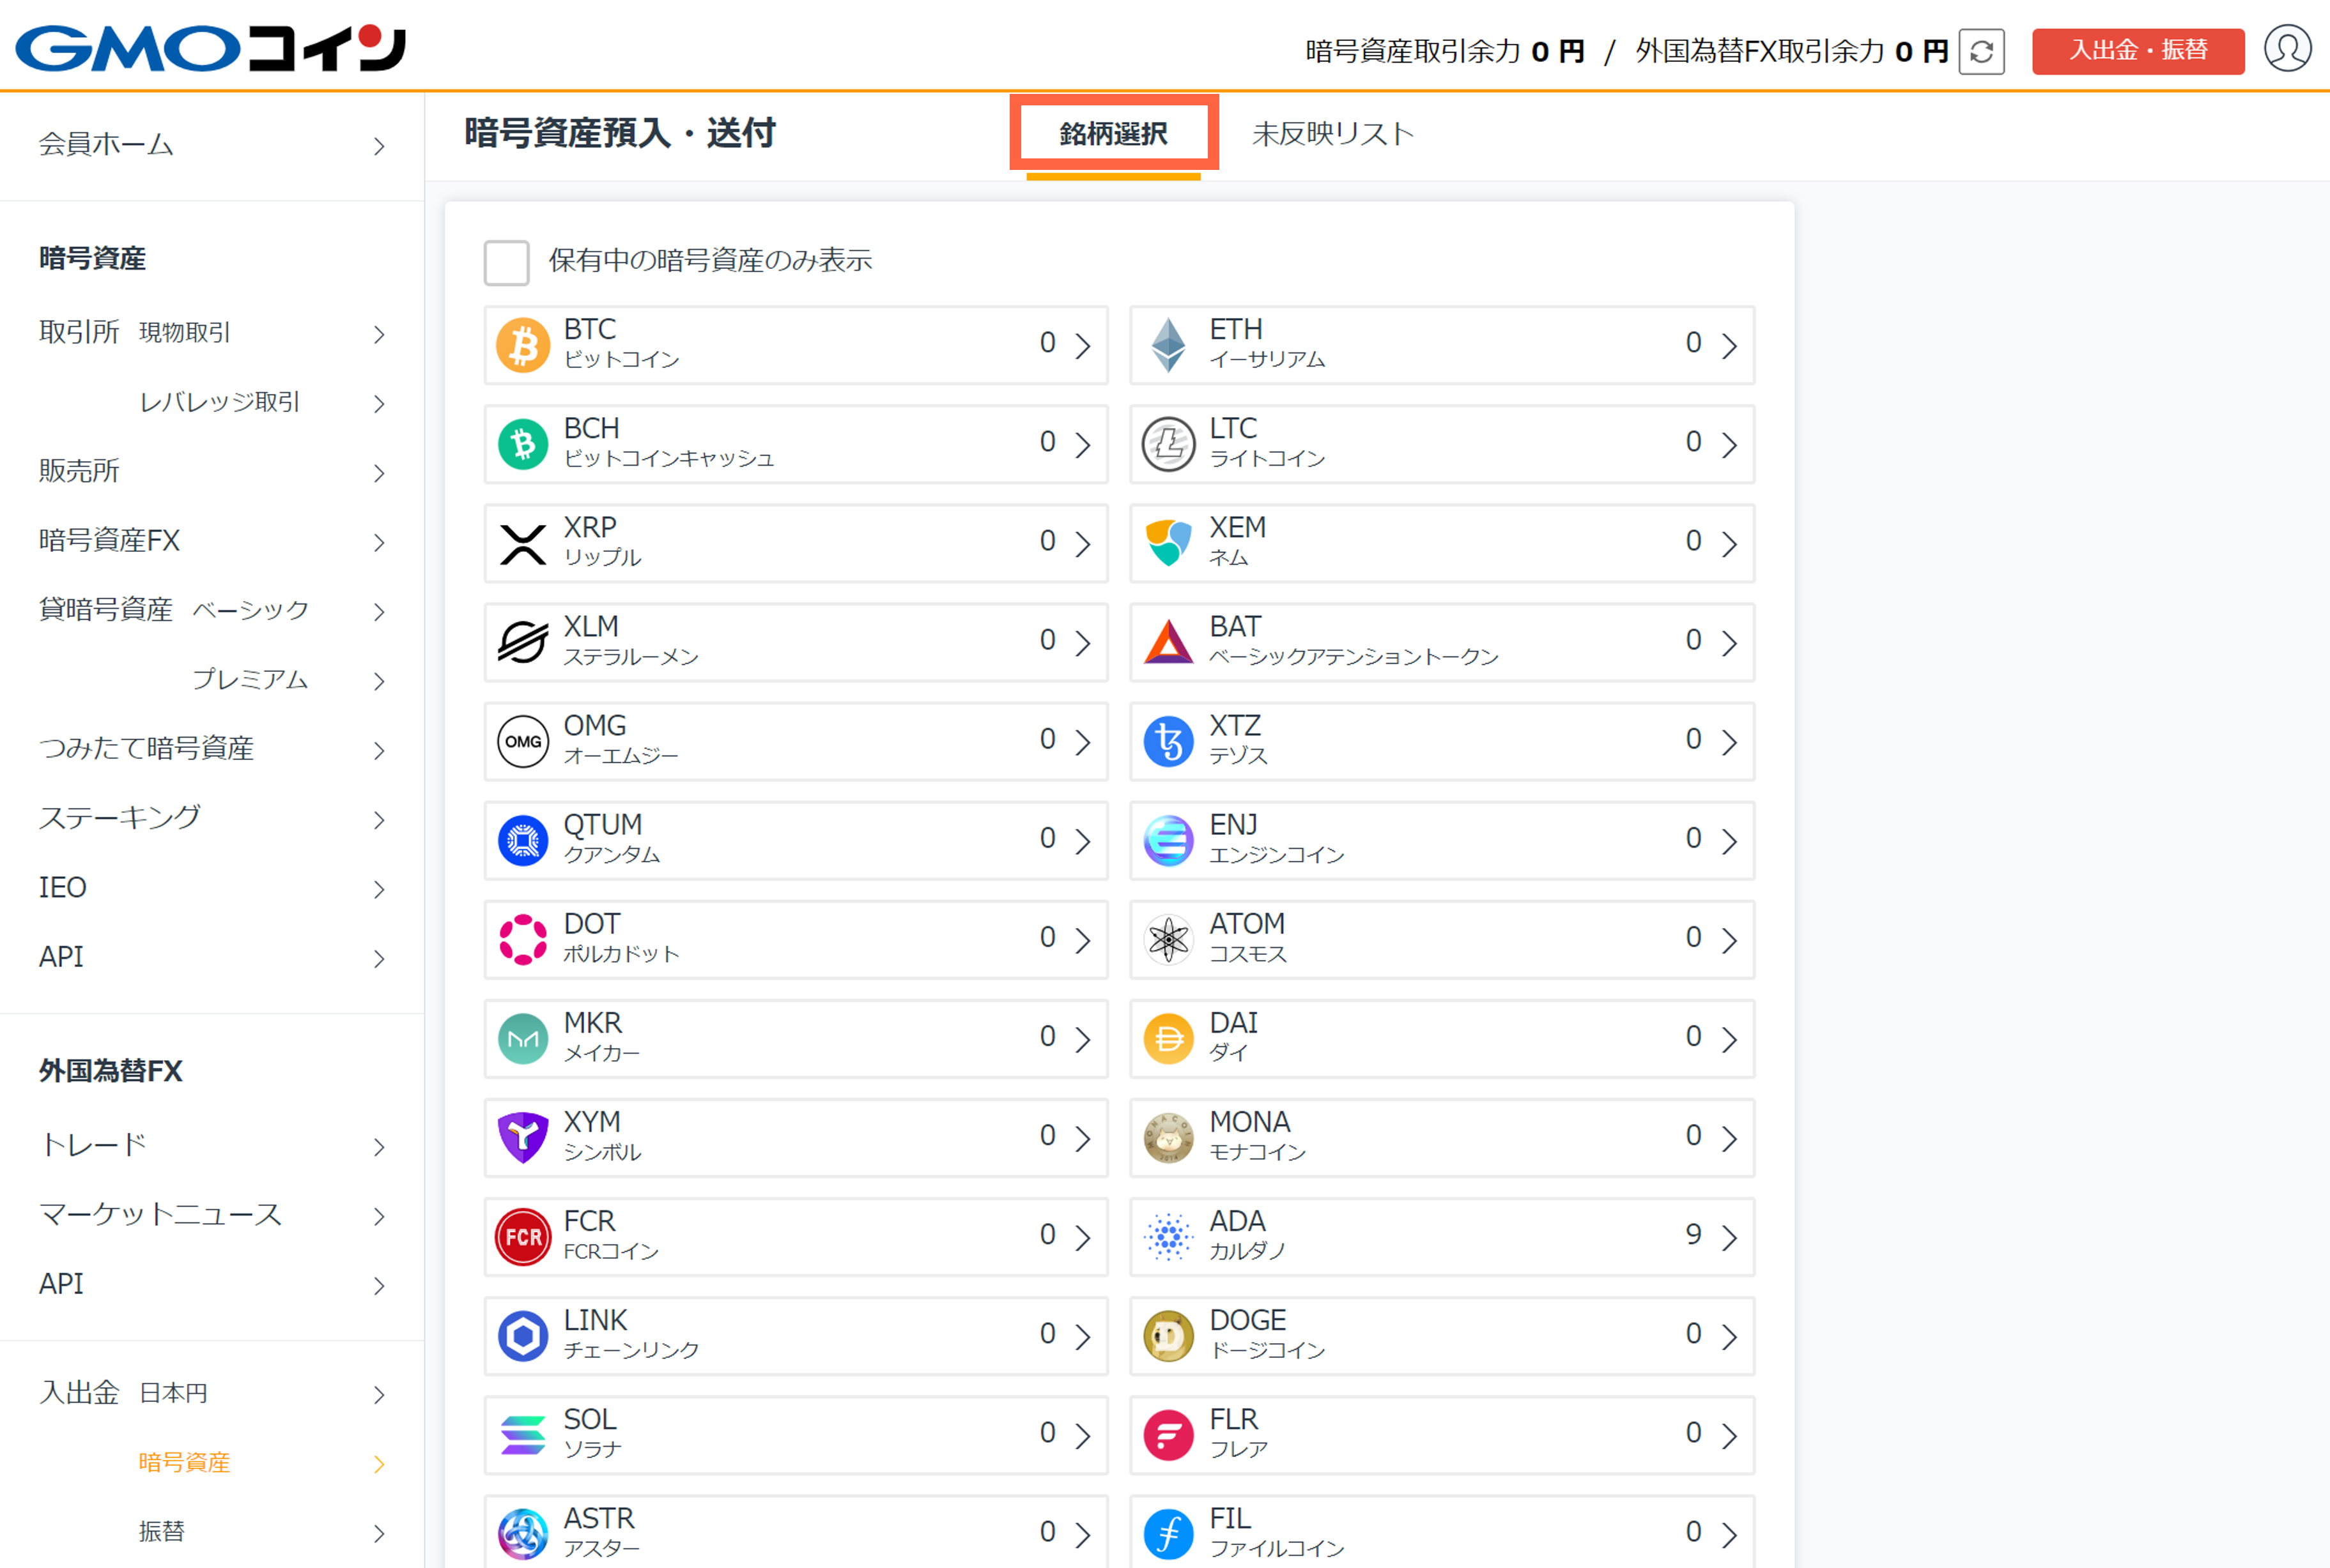Open 入出金 日本円 sidebar link
The height and width of the screenshot is (1568, 2330).
point(211,1393)
